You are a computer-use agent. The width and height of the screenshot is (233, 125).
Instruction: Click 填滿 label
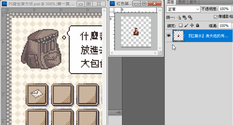(213, 26)
